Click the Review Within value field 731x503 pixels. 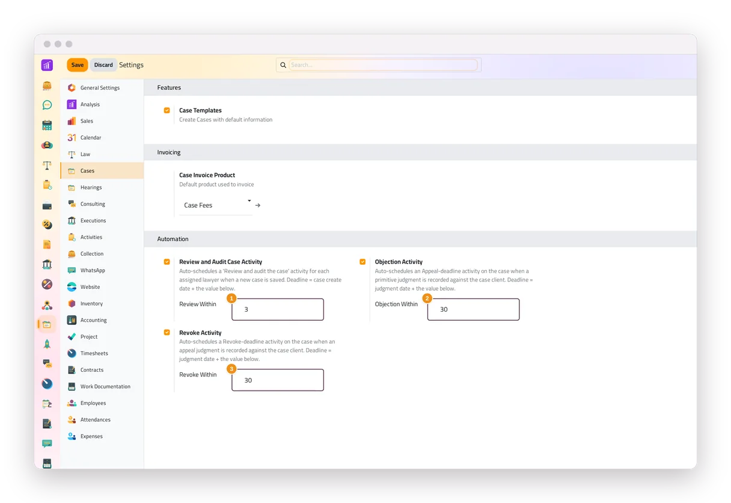click(278, 309)
